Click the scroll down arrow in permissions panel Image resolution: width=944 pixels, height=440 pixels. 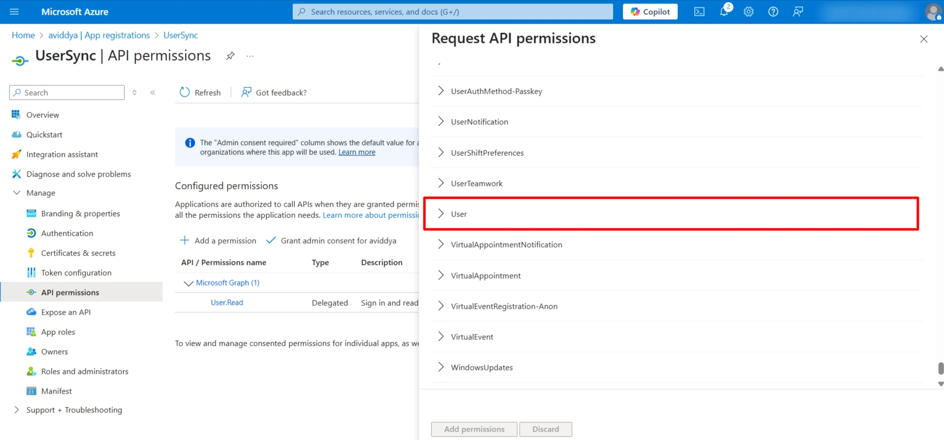coord(941,384)
